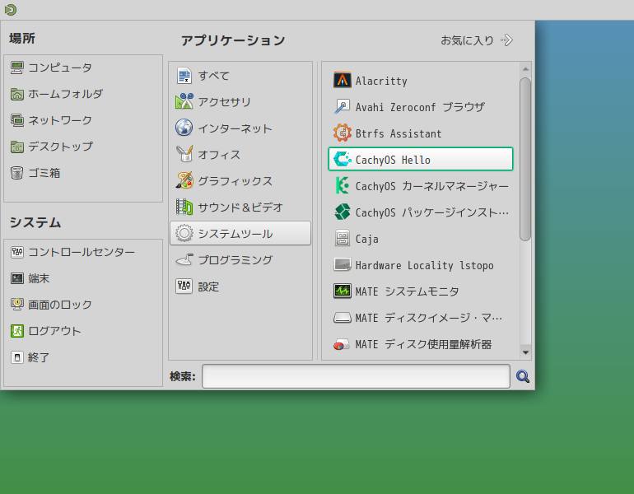Select オフィス category
The image size is (634, 494).
tap(240, 155)
